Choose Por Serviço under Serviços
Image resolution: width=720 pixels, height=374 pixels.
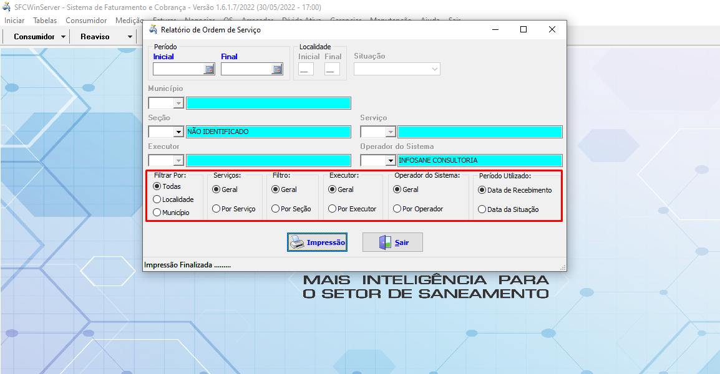tap(216, 209)
